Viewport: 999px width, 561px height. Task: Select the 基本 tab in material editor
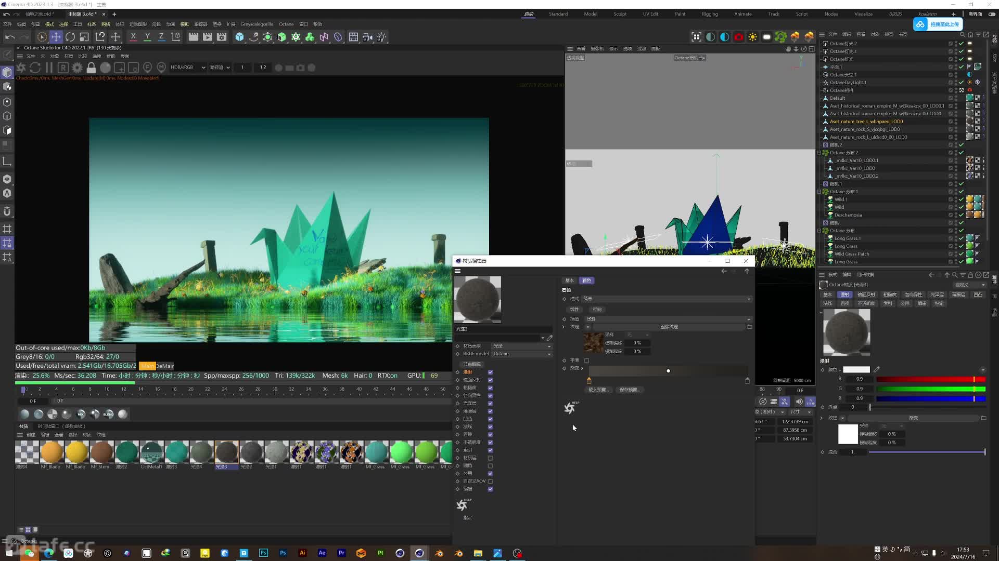570,280
